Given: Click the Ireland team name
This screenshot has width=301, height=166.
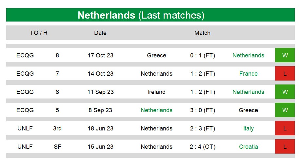Looking at the screenshot, I should 156,92.
